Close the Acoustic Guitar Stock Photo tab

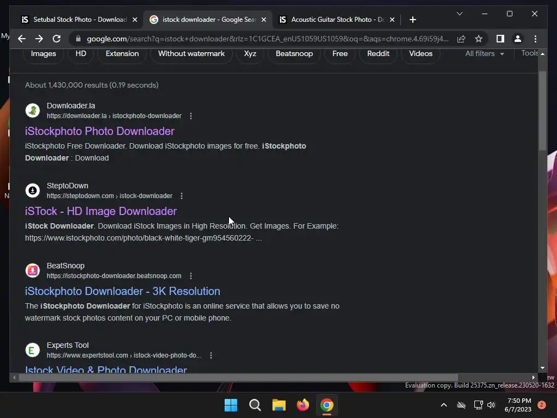point(392,20)
